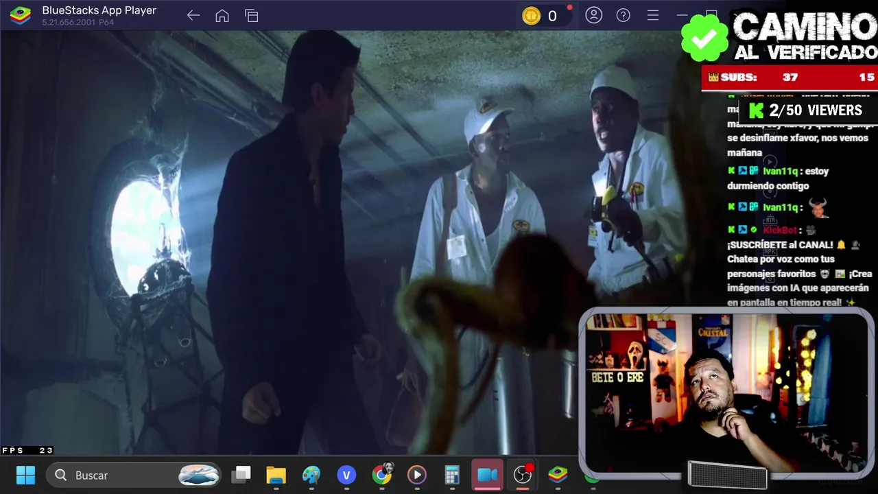Open the blue V app on the taskbar
This screenshot has height=494, width=878.
346,475
